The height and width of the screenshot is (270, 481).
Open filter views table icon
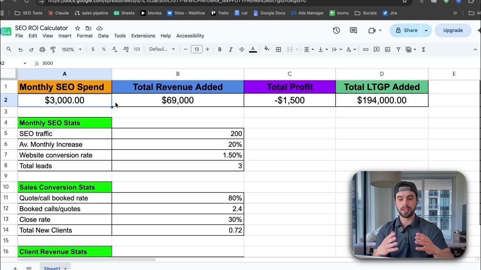point(411,49)
